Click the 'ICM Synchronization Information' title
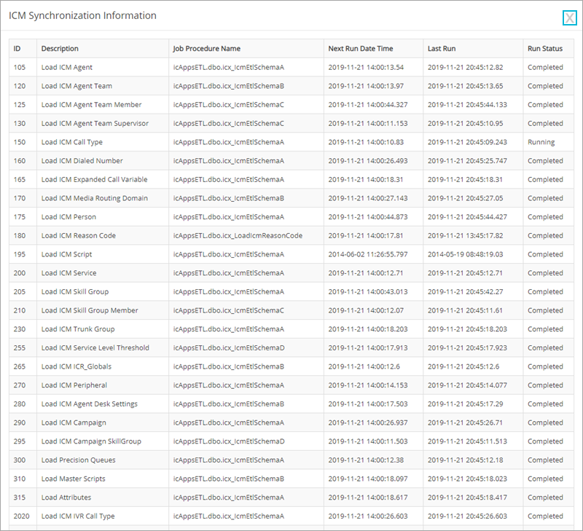Screen dimensions: 583x531 tap(82, 15)
